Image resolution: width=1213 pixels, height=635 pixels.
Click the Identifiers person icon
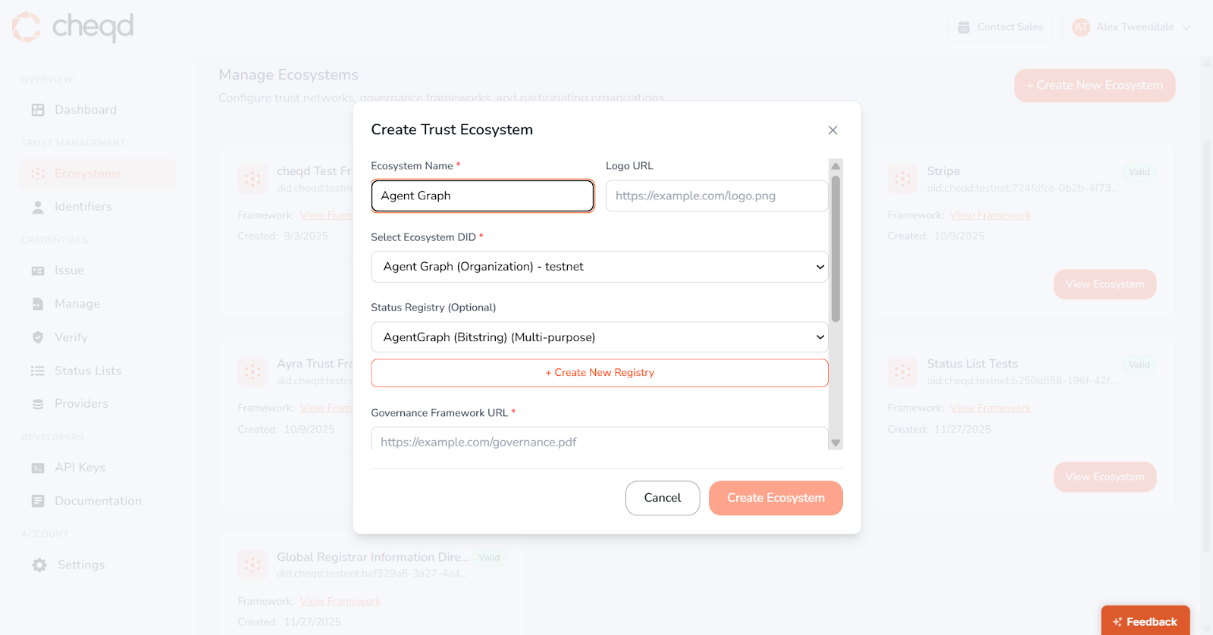click(38, 207)
